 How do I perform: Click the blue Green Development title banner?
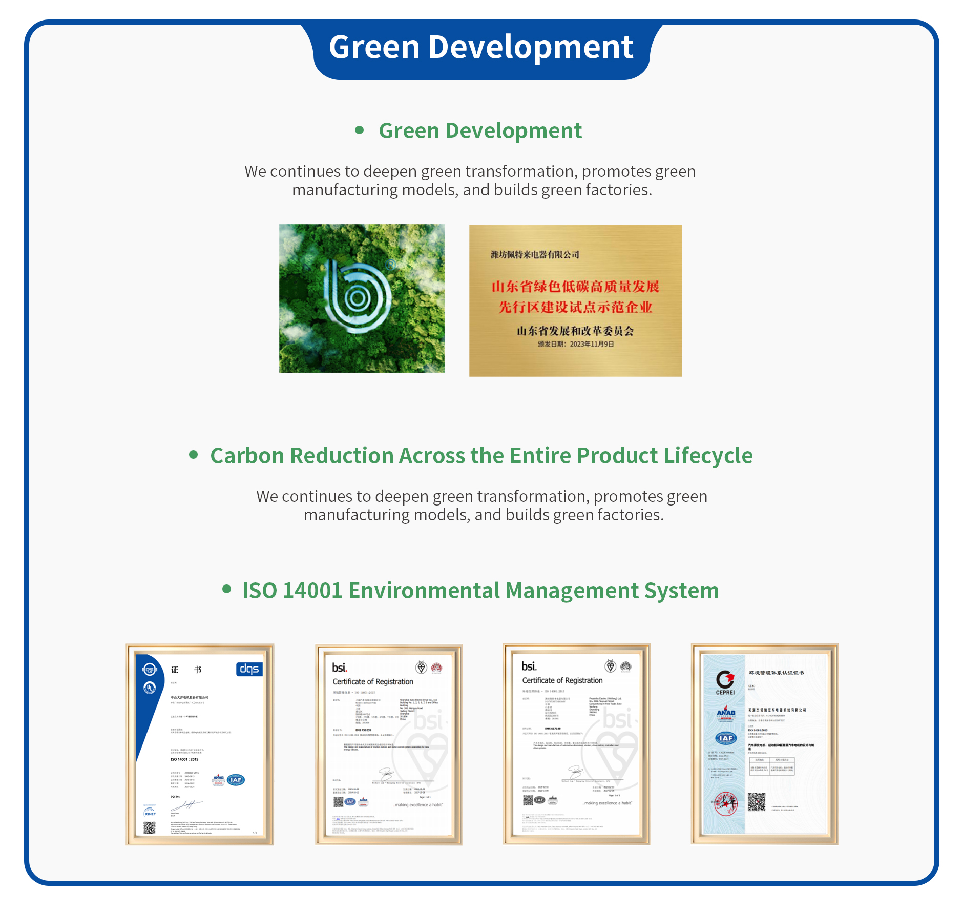[481, 48]
